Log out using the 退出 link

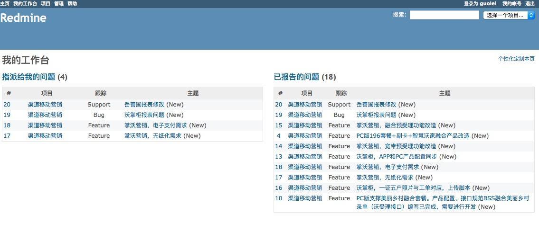[x=530, y=3]
